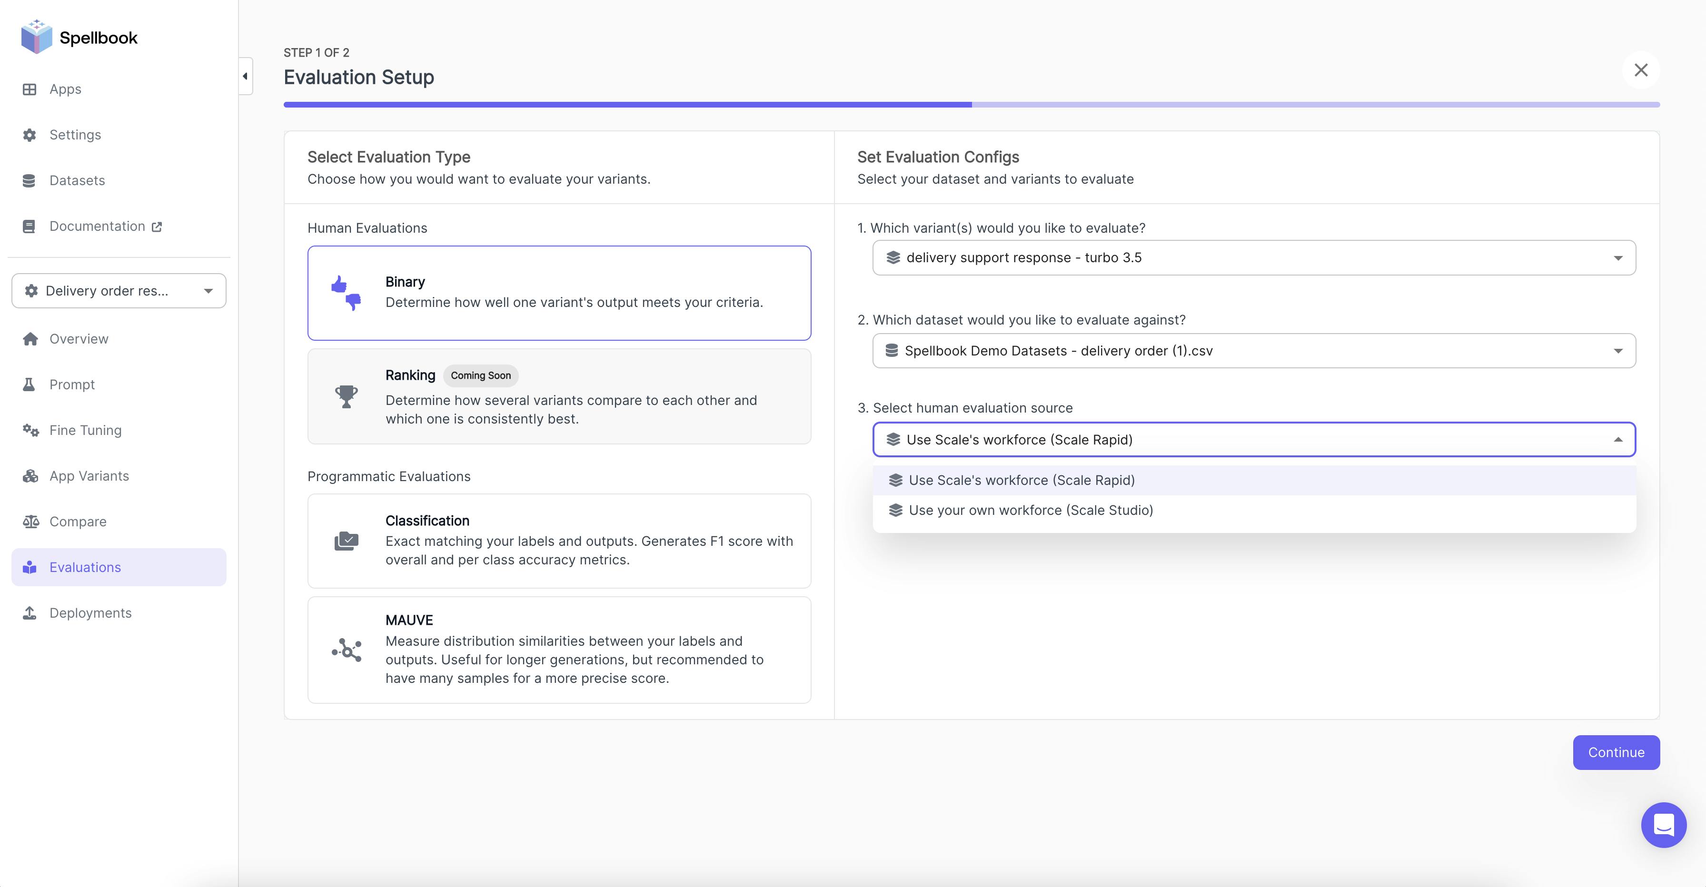Click the Documentation external link icon
Image resolution: width=1706 pixels, height=887 pixels.
point(157,227)
